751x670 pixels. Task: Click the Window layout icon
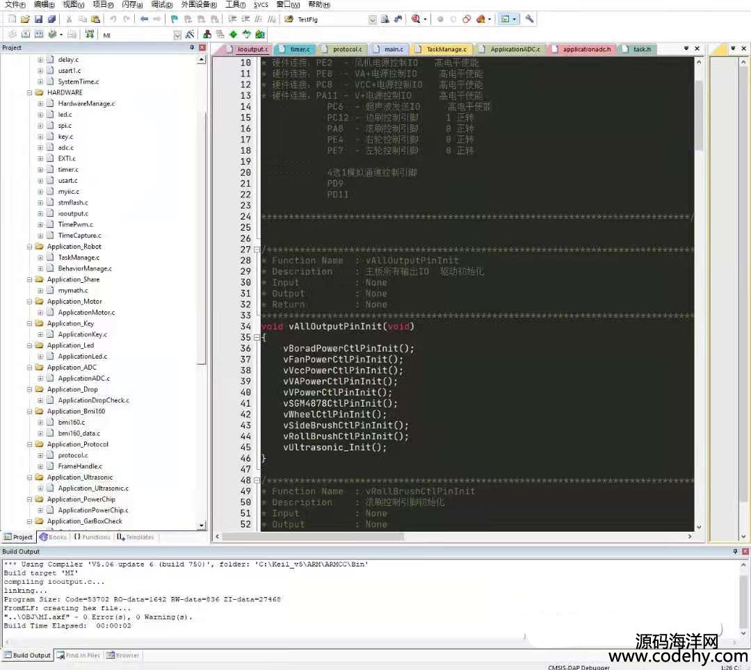[505, 19]
